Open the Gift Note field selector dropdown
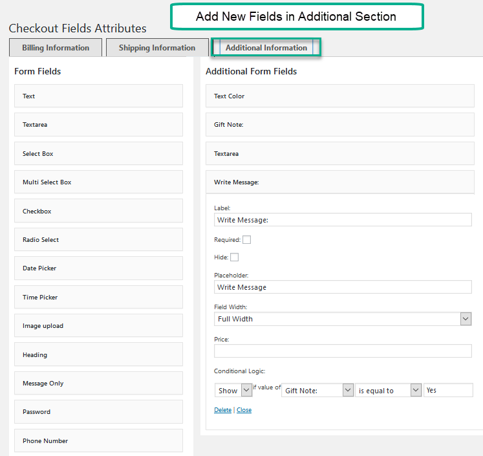The width and height of the screenshot is (483, 456). [317, 390]
